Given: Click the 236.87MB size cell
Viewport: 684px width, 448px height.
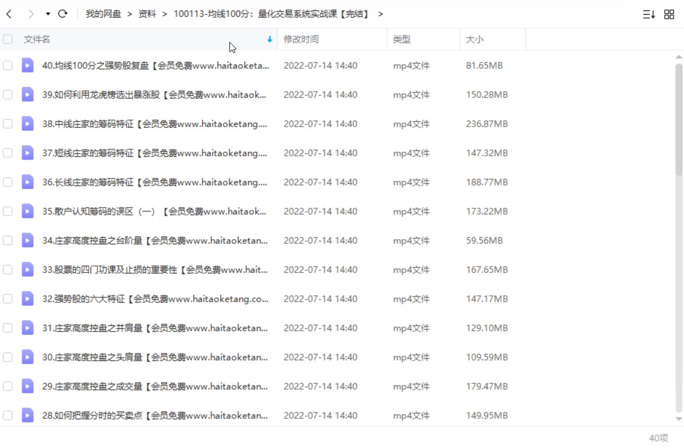Looking at the screenshot, I should point(487,124).
